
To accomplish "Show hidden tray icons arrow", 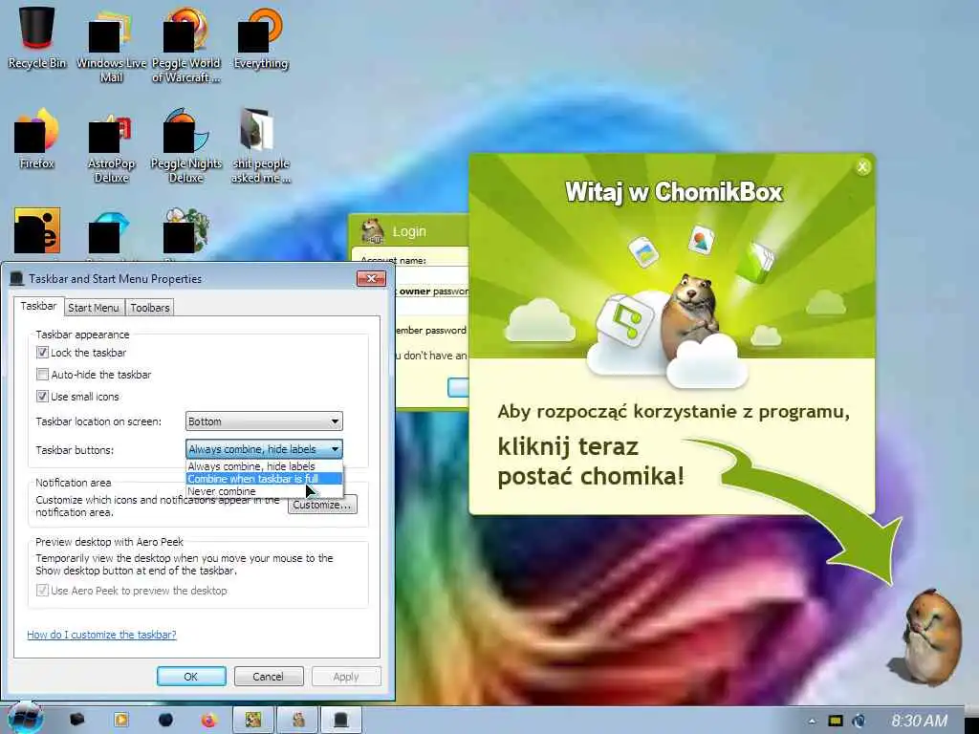I will pos(812,721).
